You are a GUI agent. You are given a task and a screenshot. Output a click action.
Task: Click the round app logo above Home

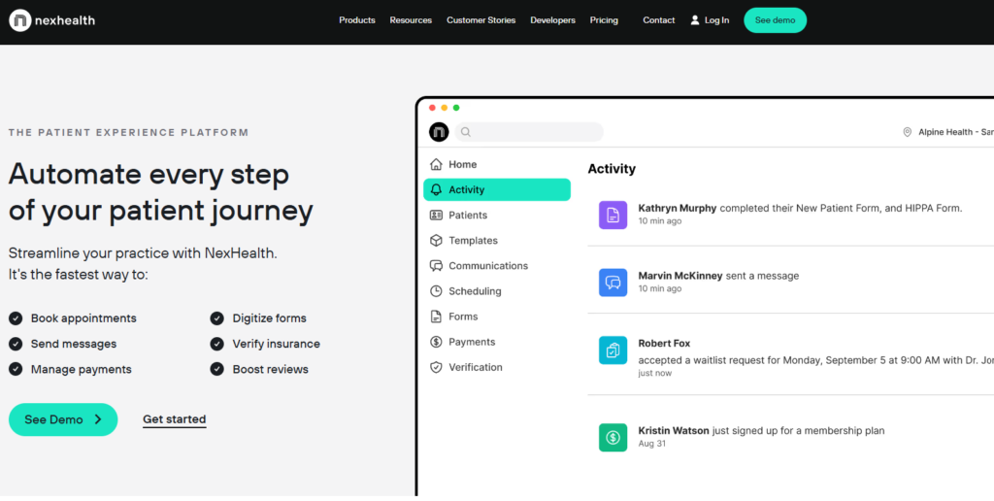pyautogui.click(x=439, y=132)
